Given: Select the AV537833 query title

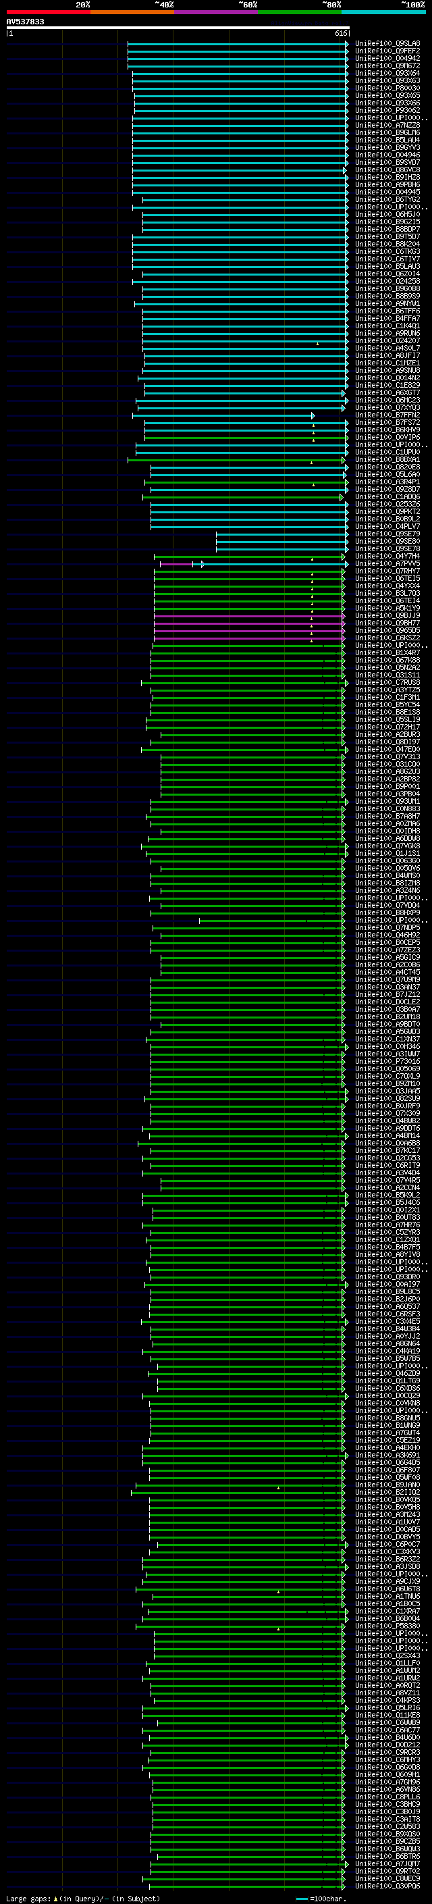Looking at the screenshot, I should click(x=25, y=22).
